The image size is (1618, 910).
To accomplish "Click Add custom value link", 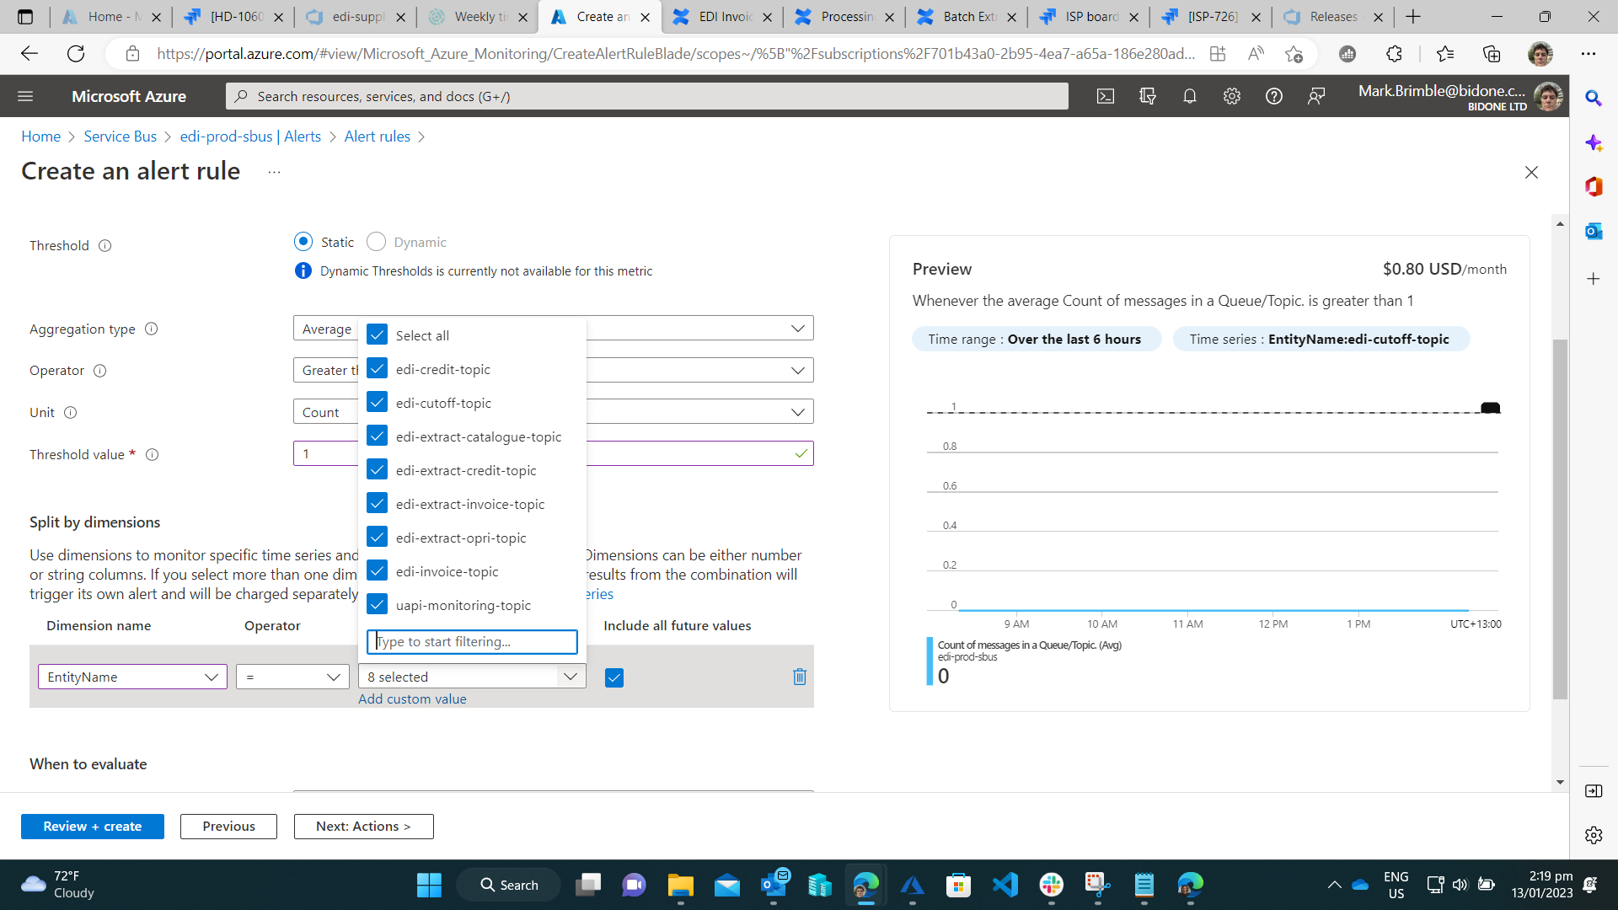I will coord(412,699).
